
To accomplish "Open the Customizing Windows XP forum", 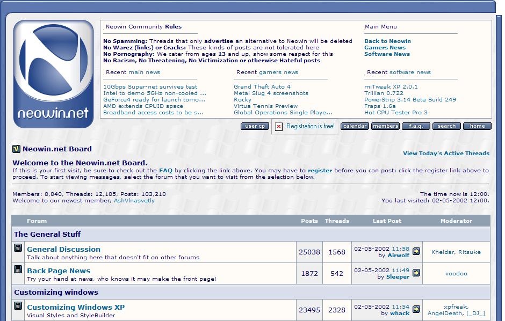I will [x=76, y=307].
